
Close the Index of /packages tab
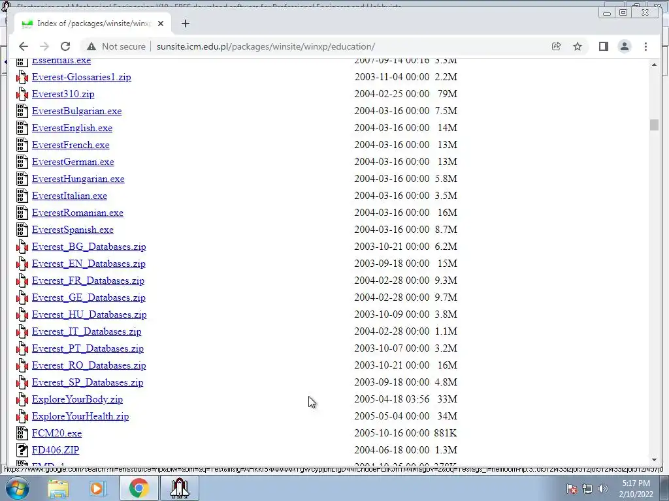[x=161, y=23]
